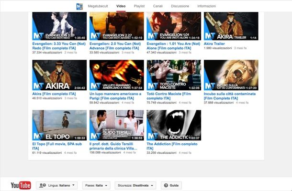Open the Sicurezza: Disattivata dropdown
The image size is (292, 191).
(x=135, y=185)
